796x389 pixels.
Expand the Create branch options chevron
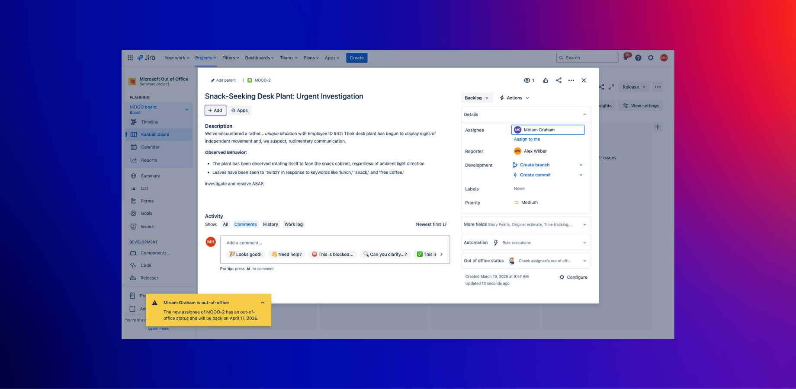click(x=581, y=165)
